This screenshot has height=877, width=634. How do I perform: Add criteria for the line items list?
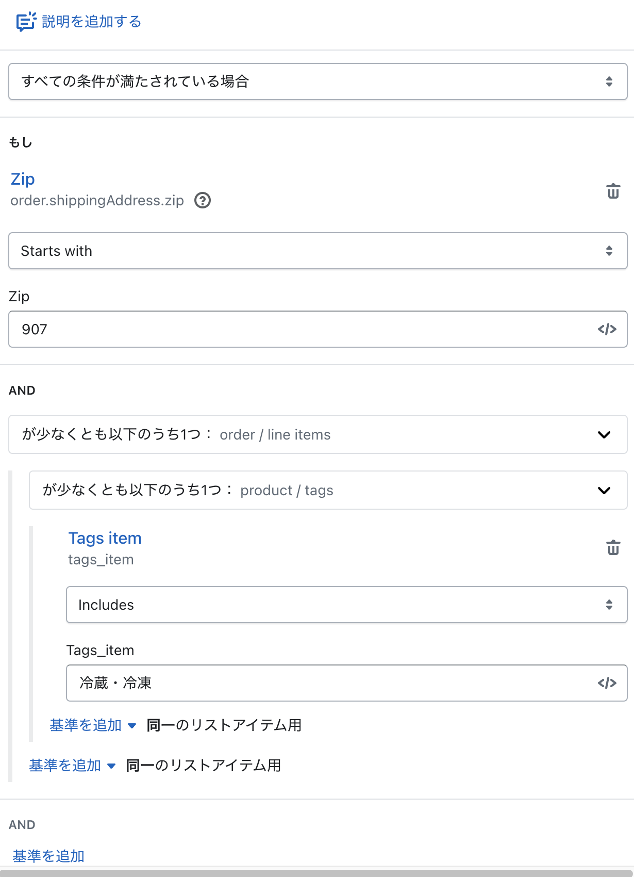[72, 766]
